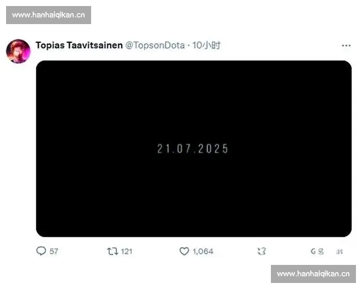This screenshot has height=289, width=362.
Task: Click the blurred S-shaped icon in action row
Action: 321,251
